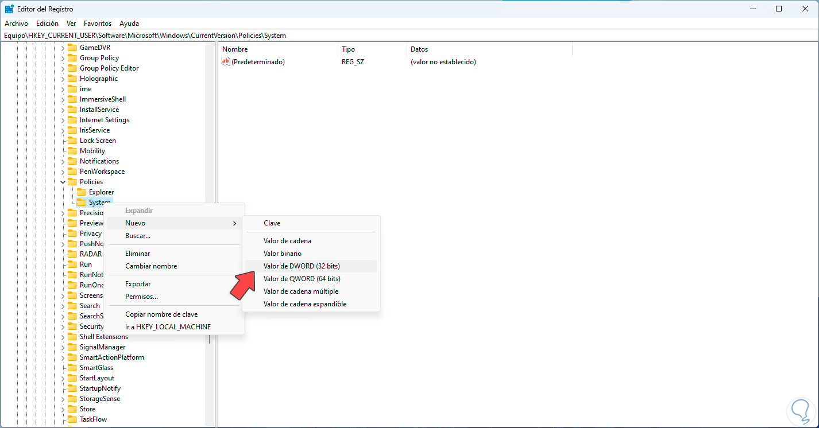Expand the StartLayout key chevron
The height and width of the screenshot is (428, 819).
pyautogui.click(x=63, y=378)
